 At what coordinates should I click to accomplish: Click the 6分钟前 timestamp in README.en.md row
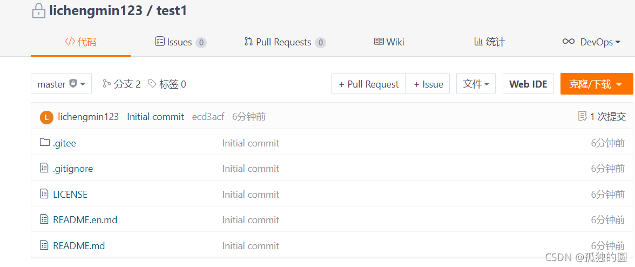(x=607, y=220)
